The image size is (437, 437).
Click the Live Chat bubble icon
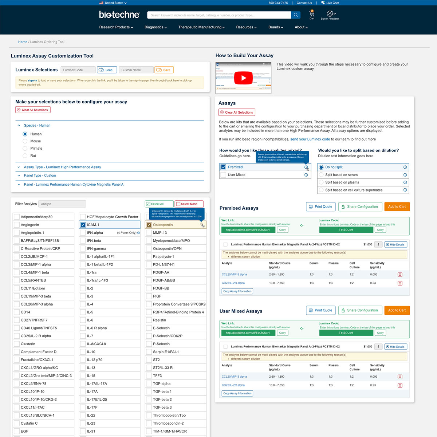pyautogui.click(x=323, y=3)
